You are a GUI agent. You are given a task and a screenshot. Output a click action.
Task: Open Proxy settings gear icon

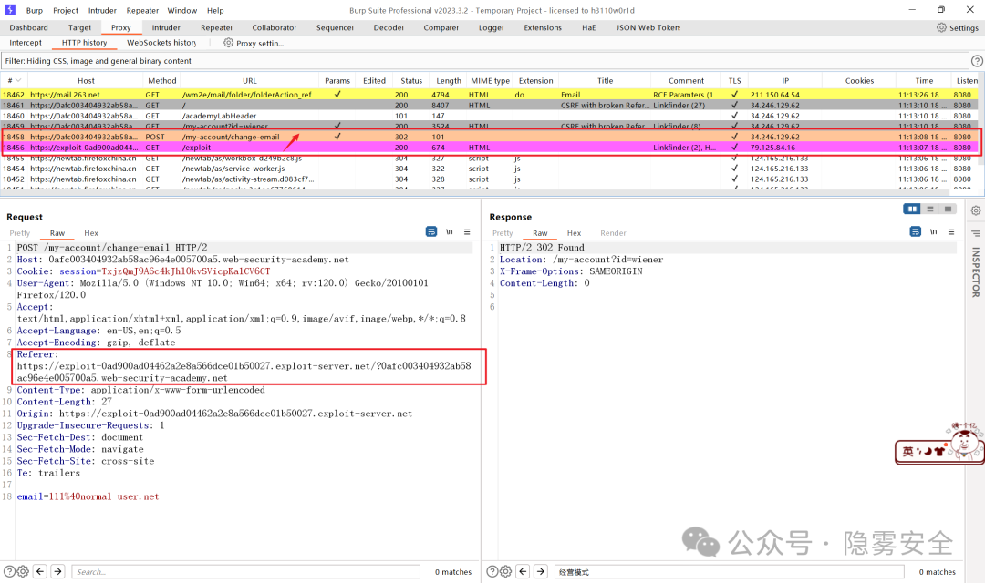228,43
